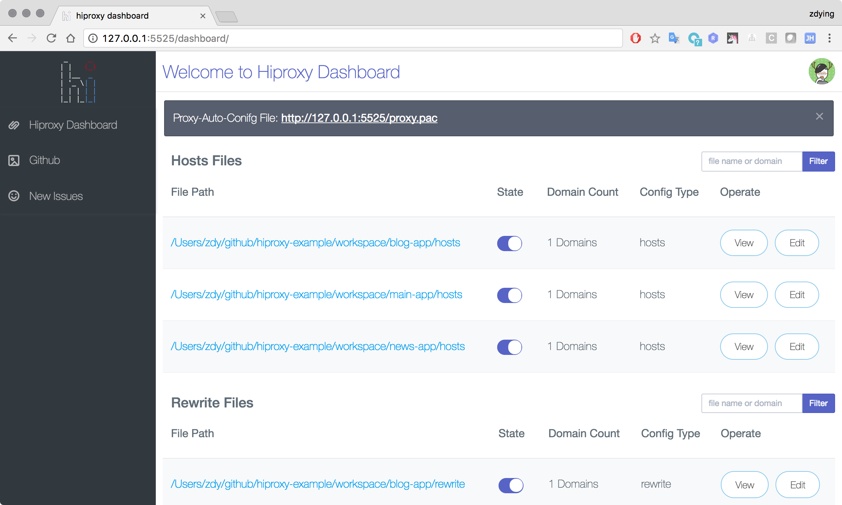Open the JH extension icon
This screenshot has height=505, width=842.
[x=810, y=38]
